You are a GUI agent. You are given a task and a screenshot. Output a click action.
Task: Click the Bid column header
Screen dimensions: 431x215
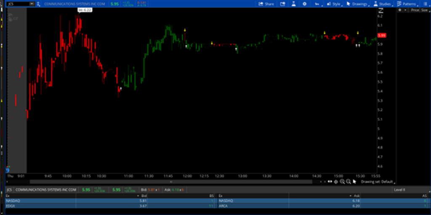[x=144, y=196]
